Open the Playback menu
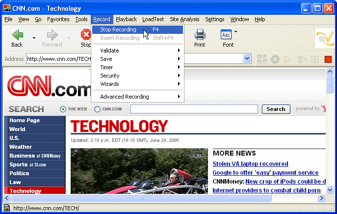 (x=126, y=19)
